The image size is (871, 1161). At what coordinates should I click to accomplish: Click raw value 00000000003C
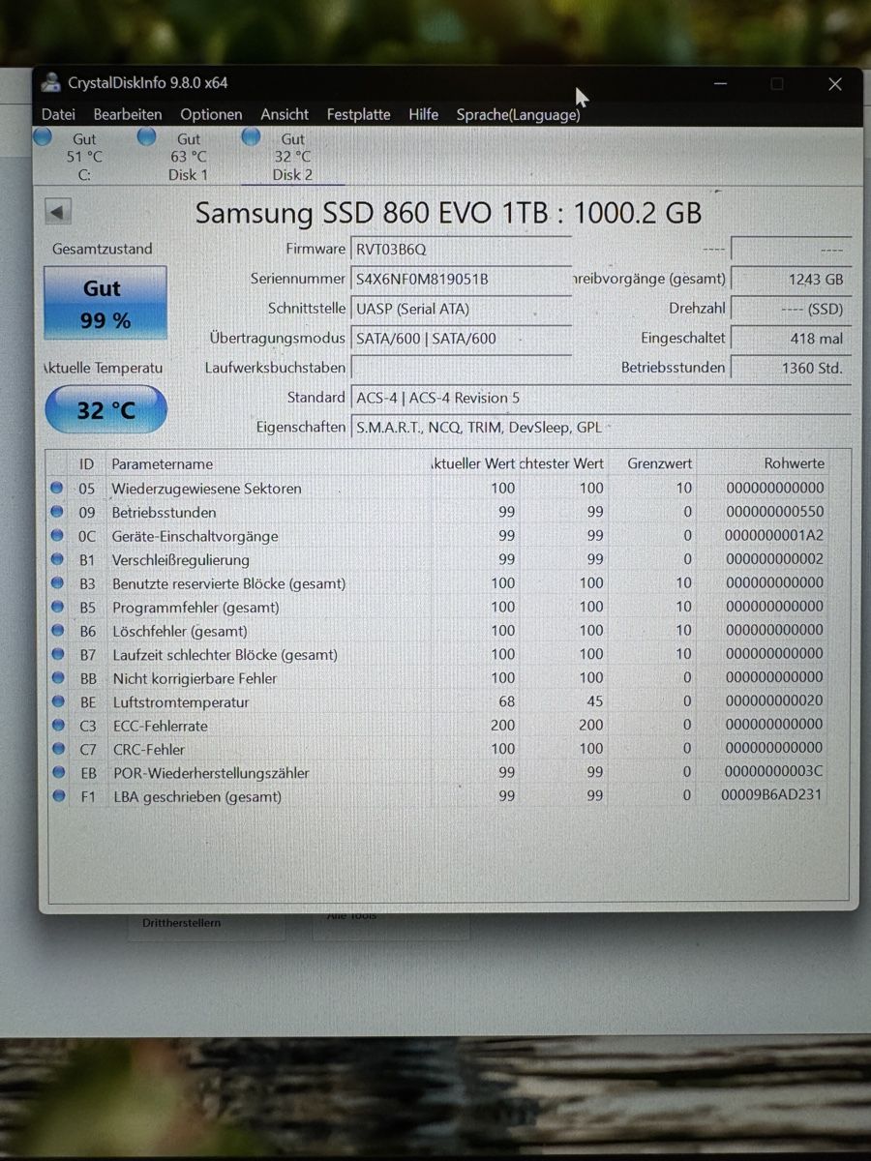[775, 772]
